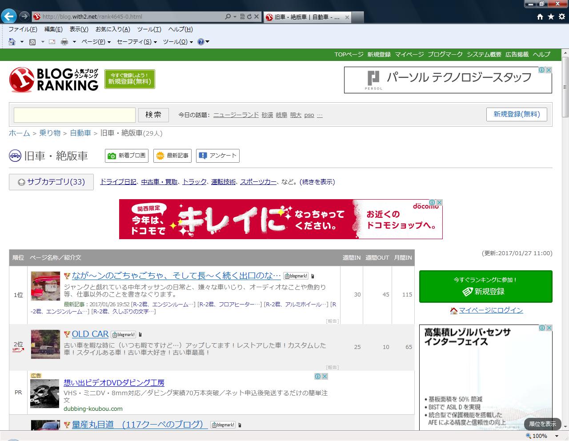Click the blue help question mark icon

(x=200, y=42)
